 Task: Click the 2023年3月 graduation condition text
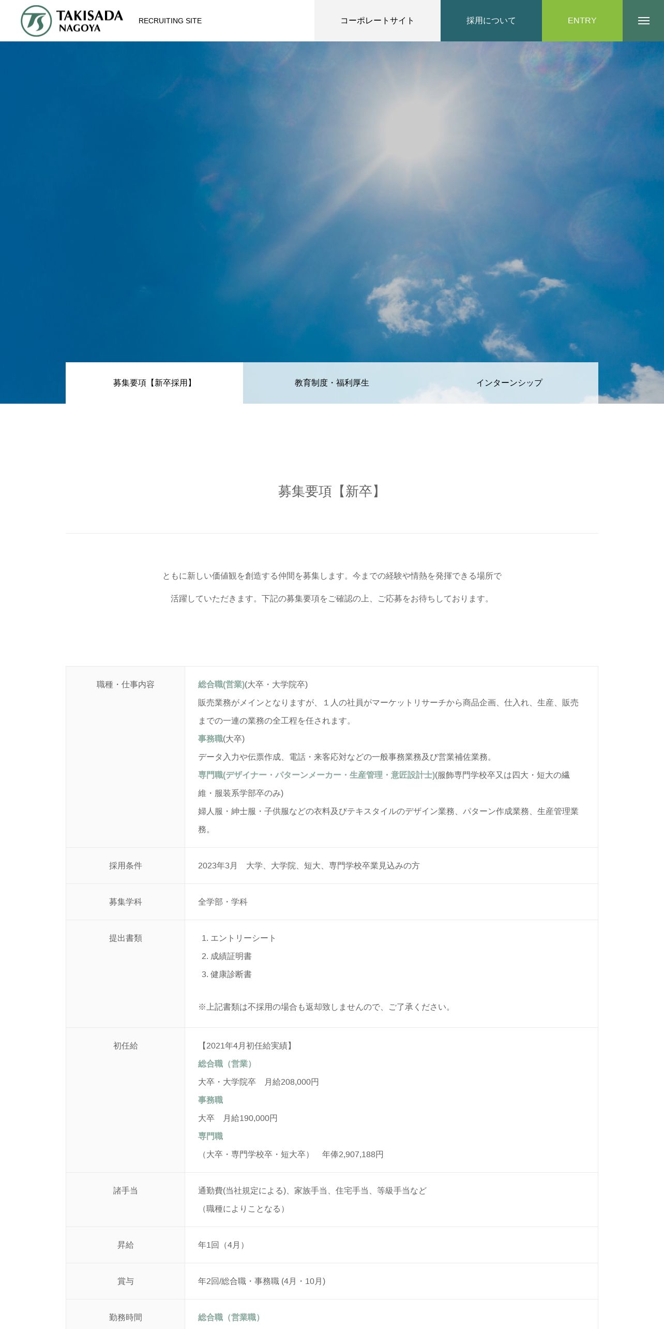(309, 866)
